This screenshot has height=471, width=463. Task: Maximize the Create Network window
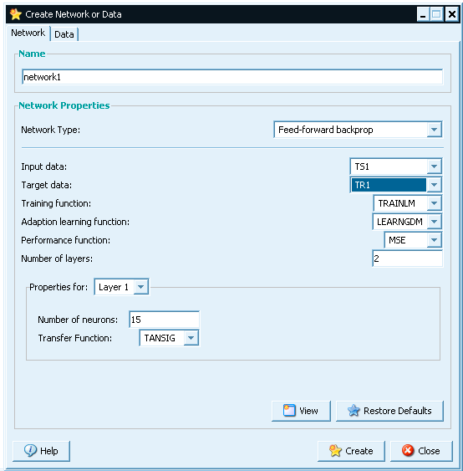pyautogui.click(x=436, y=14)
